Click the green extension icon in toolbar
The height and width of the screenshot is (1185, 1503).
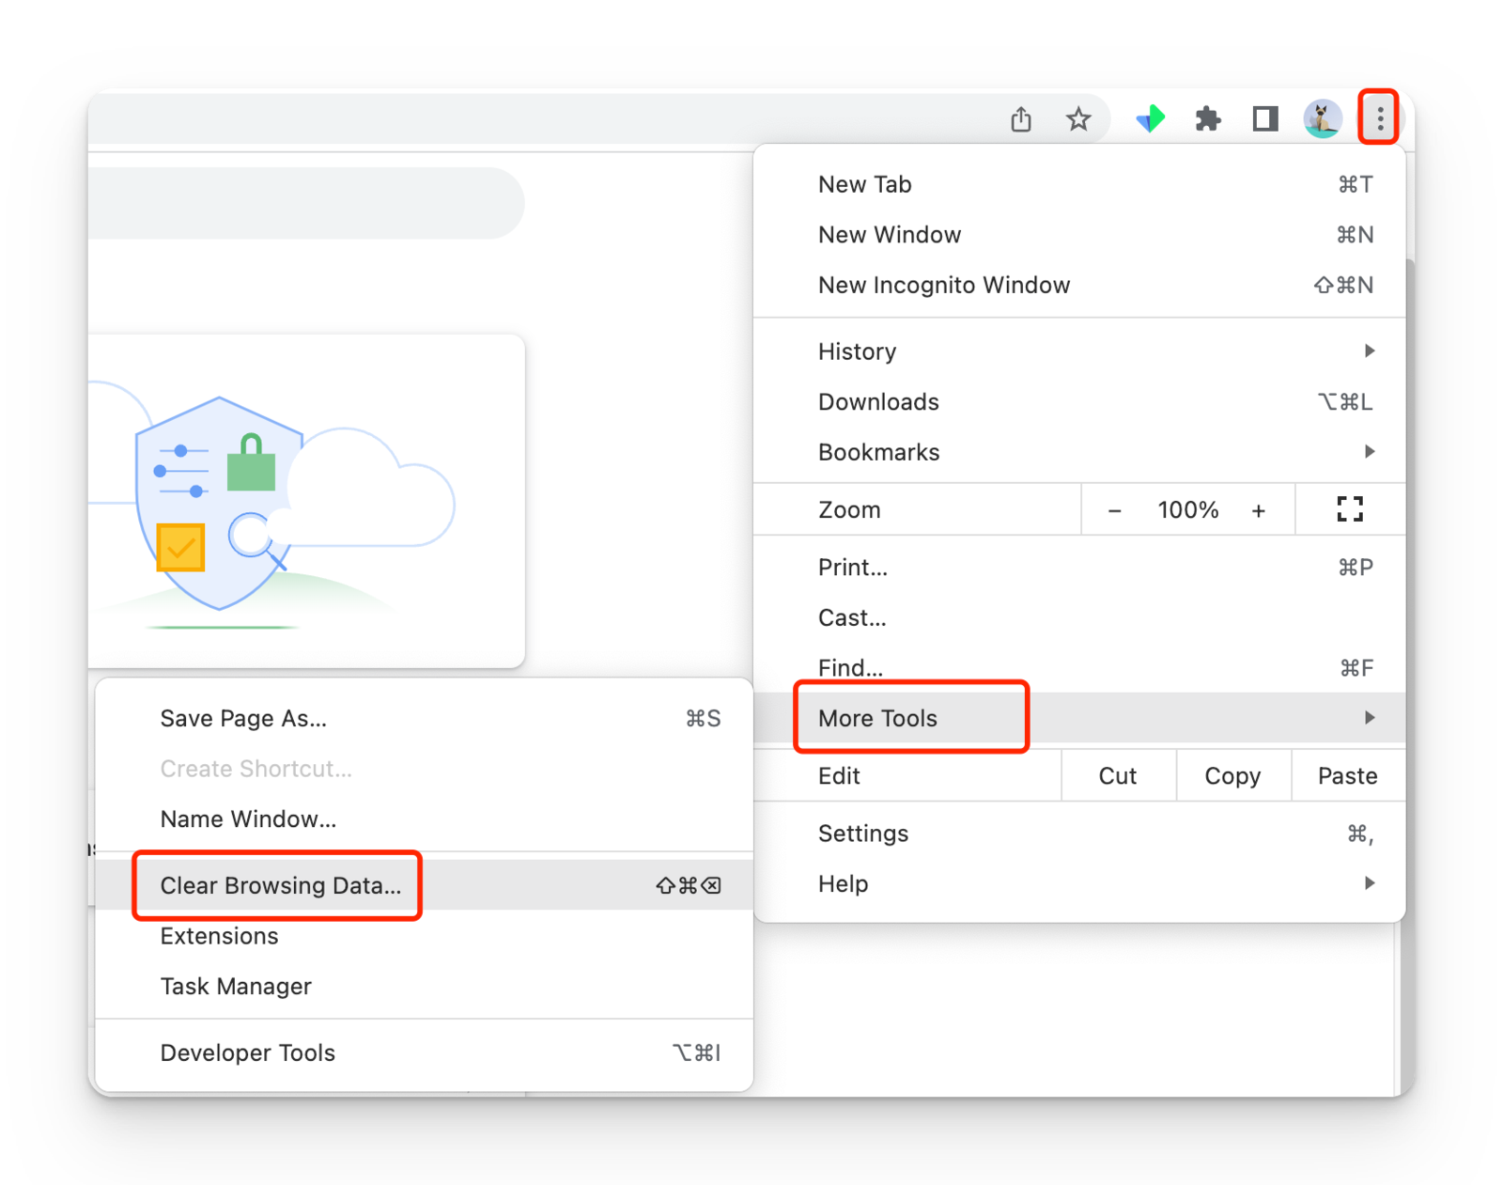pos(1150,118)
